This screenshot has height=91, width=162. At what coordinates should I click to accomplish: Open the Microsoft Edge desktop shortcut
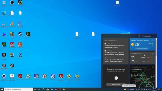[4, 13]
